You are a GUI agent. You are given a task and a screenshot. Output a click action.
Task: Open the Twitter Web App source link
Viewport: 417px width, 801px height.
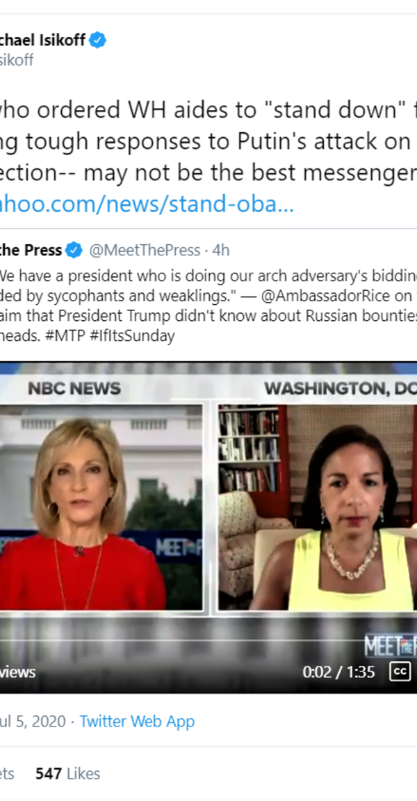pyautogui.click(x=137, y=721)
